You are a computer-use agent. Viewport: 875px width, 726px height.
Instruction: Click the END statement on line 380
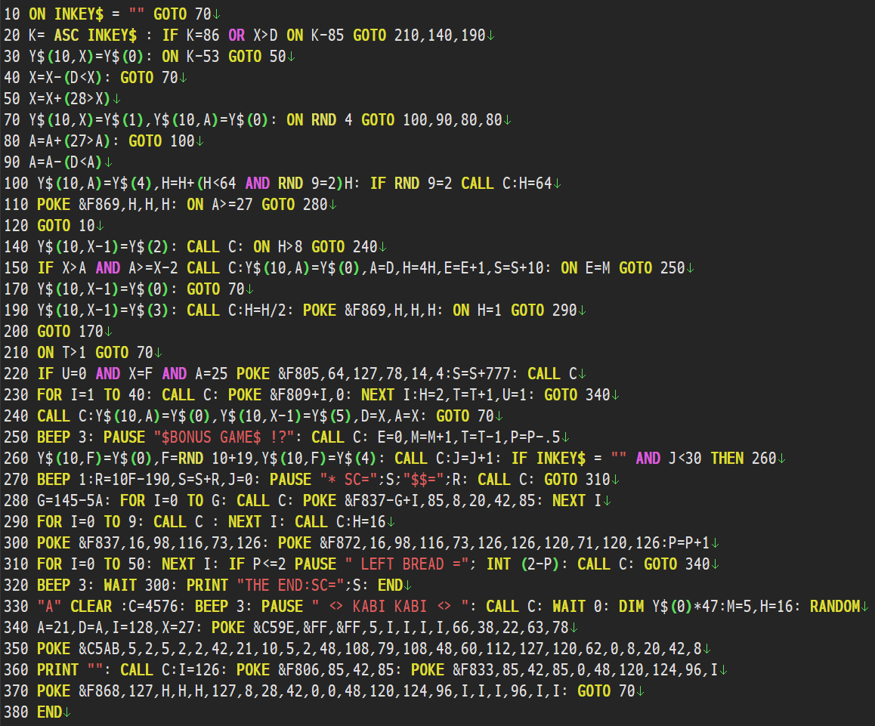pos(50,712)
